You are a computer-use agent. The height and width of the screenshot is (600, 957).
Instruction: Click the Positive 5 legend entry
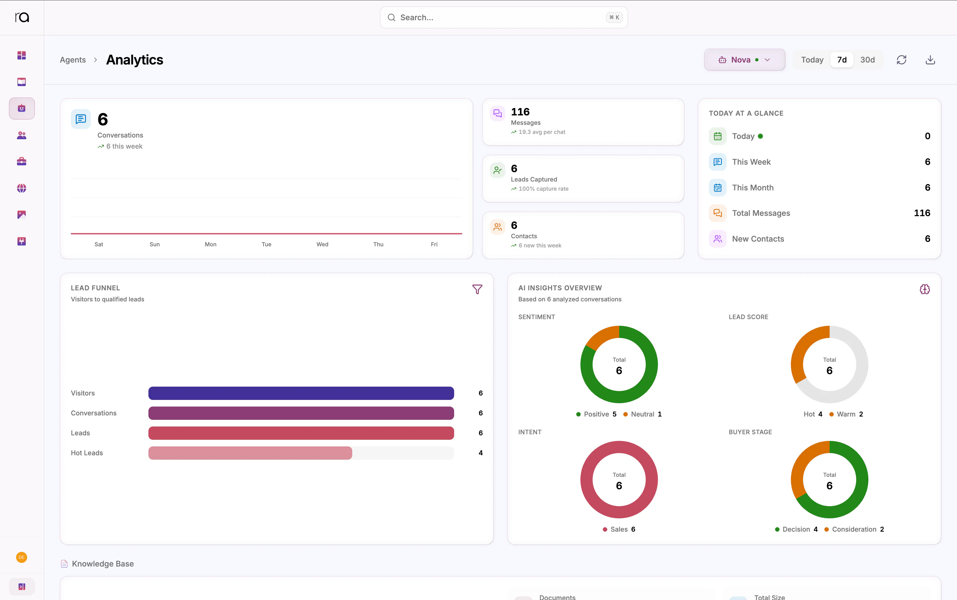click(596, 414)
